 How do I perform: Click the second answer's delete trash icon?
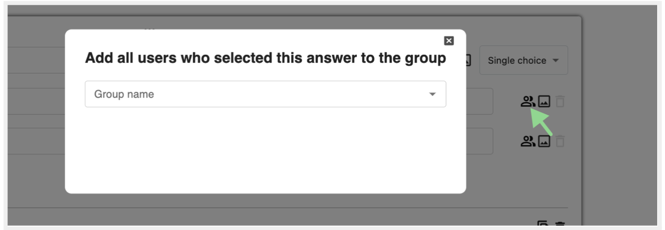561,141
